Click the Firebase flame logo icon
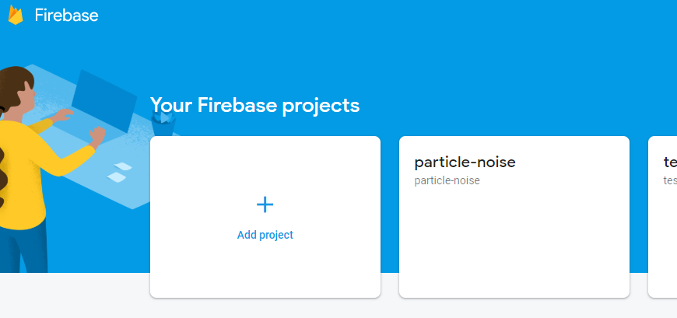This screenshot has height=318, width=677. coord(16,16)
